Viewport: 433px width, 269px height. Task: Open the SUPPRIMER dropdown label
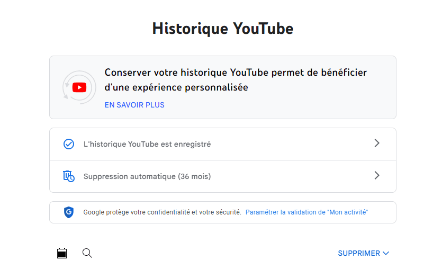pyautogui.click(x=359, y=253)
